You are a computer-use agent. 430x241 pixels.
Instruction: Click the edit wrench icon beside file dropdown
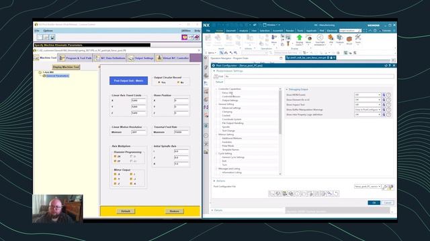pos(385,187)
